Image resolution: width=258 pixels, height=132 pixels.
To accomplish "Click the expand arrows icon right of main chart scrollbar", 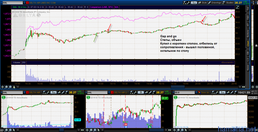I will 244,87.
